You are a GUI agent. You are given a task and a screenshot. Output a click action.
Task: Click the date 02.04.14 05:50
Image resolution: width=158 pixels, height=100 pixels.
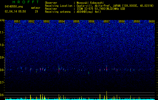[x=15, y=11]
